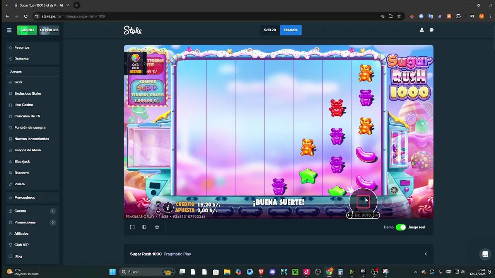This screenshot has height=278, width=495.
Task: Open Nuevos lanzamientos in the sidebar
Action: [33, 139]
